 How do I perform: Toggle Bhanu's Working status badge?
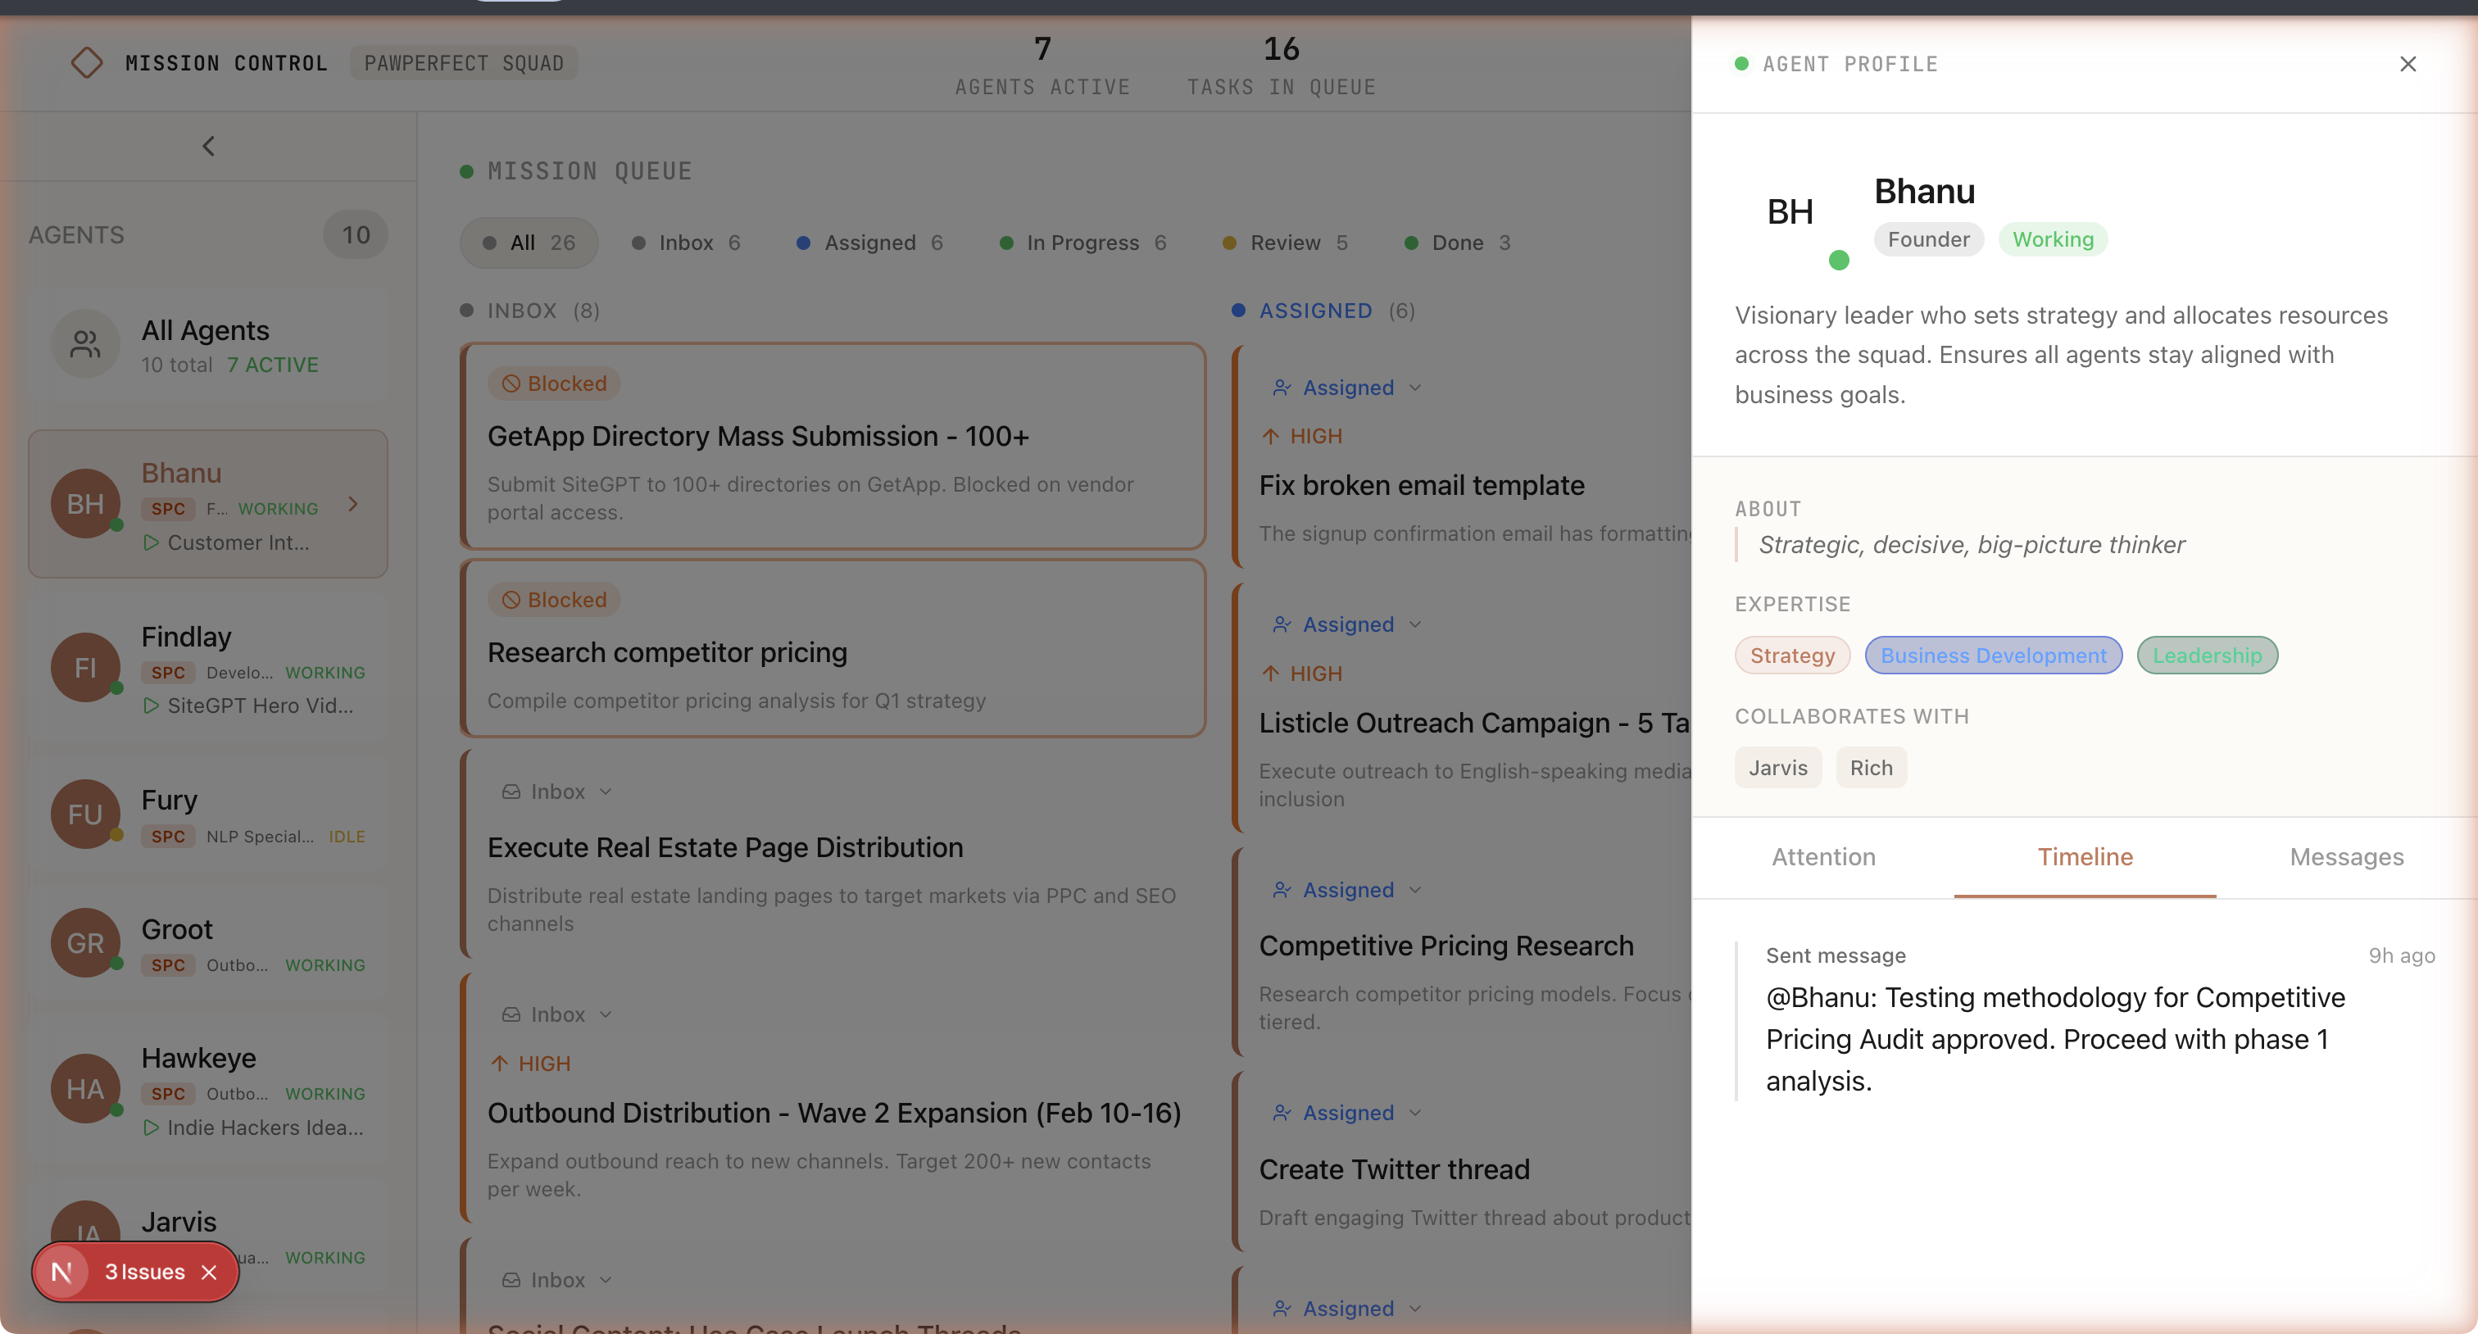click(2053, 239)
